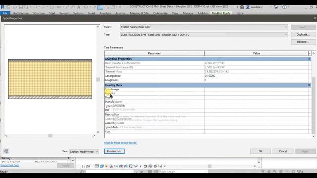Open 'What do these properties do?' link

121,143
